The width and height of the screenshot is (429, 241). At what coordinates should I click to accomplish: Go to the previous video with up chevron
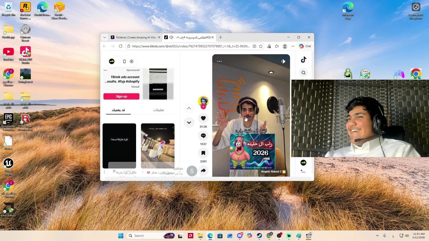point(189,108)
